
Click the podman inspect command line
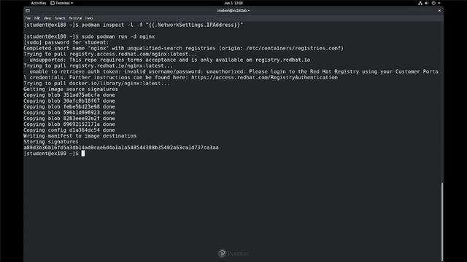[134, 25]
